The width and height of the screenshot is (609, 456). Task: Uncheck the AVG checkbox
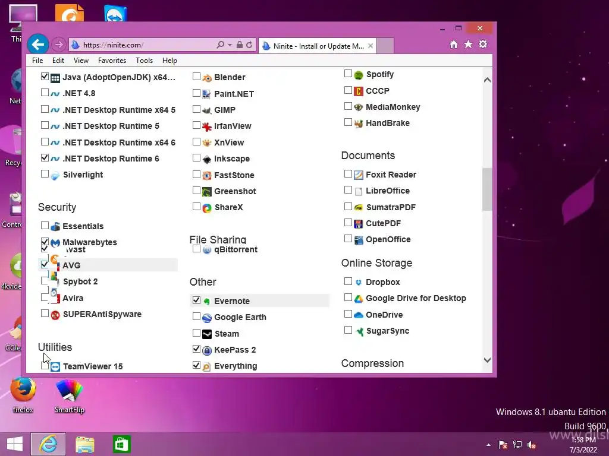pyautogui.click(x=45, y=264)
